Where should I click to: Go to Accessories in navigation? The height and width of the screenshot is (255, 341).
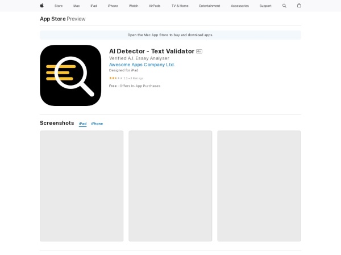(x=239, y=6)
